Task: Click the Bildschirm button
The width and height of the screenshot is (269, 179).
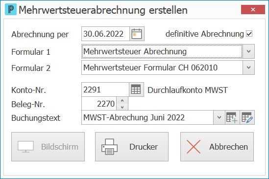Action: 48,147
